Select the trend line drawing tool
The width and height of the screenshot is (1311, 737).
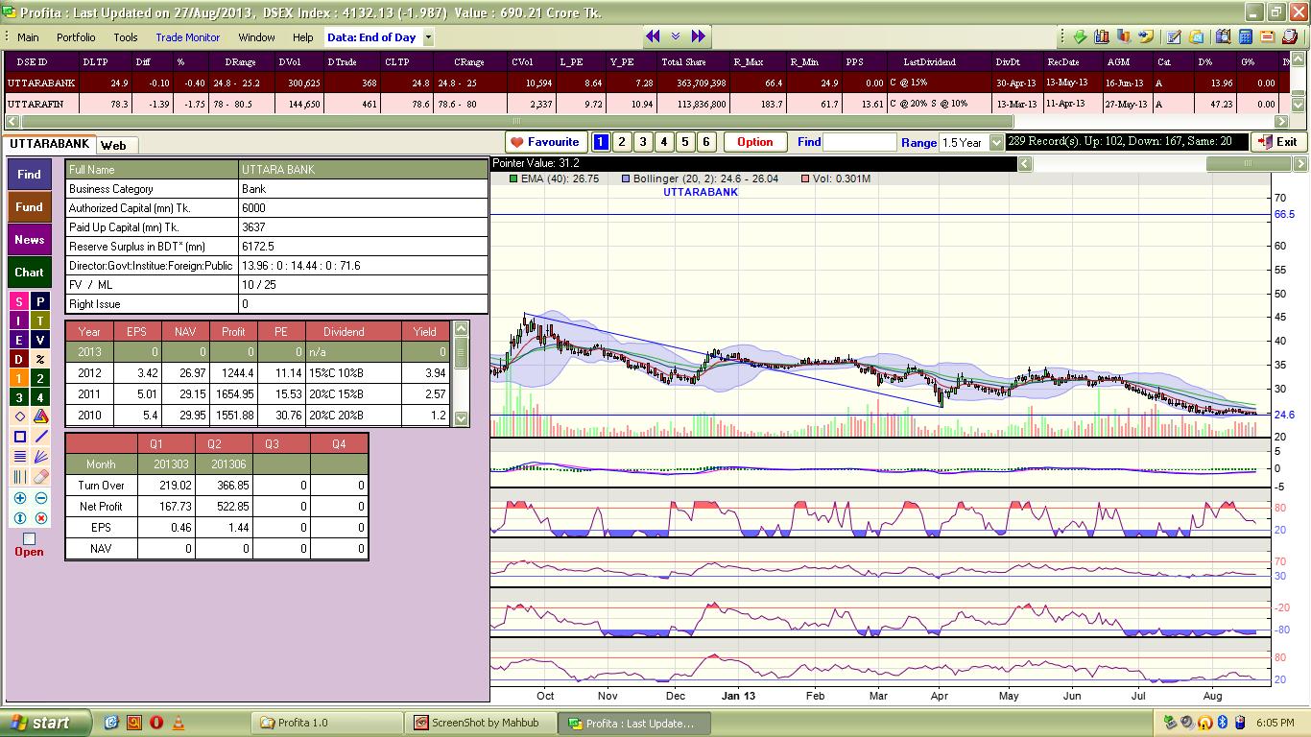pyautogui.click(x=40, y=437)
